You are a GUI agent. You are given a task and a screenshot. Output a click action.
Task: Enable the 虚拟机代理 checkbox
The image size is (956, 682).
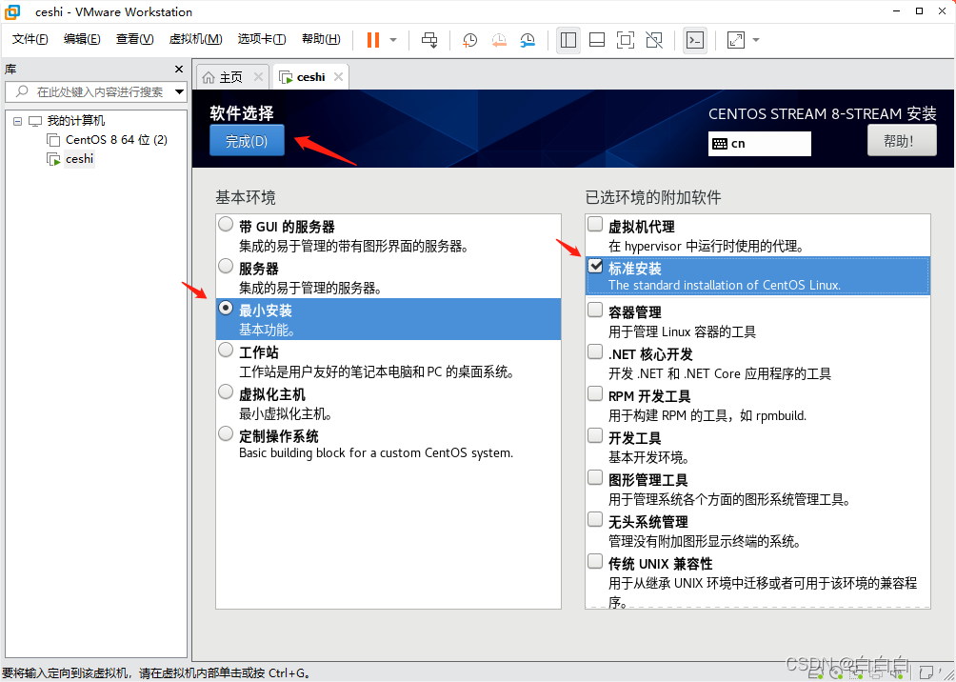(x=595, y=225)
